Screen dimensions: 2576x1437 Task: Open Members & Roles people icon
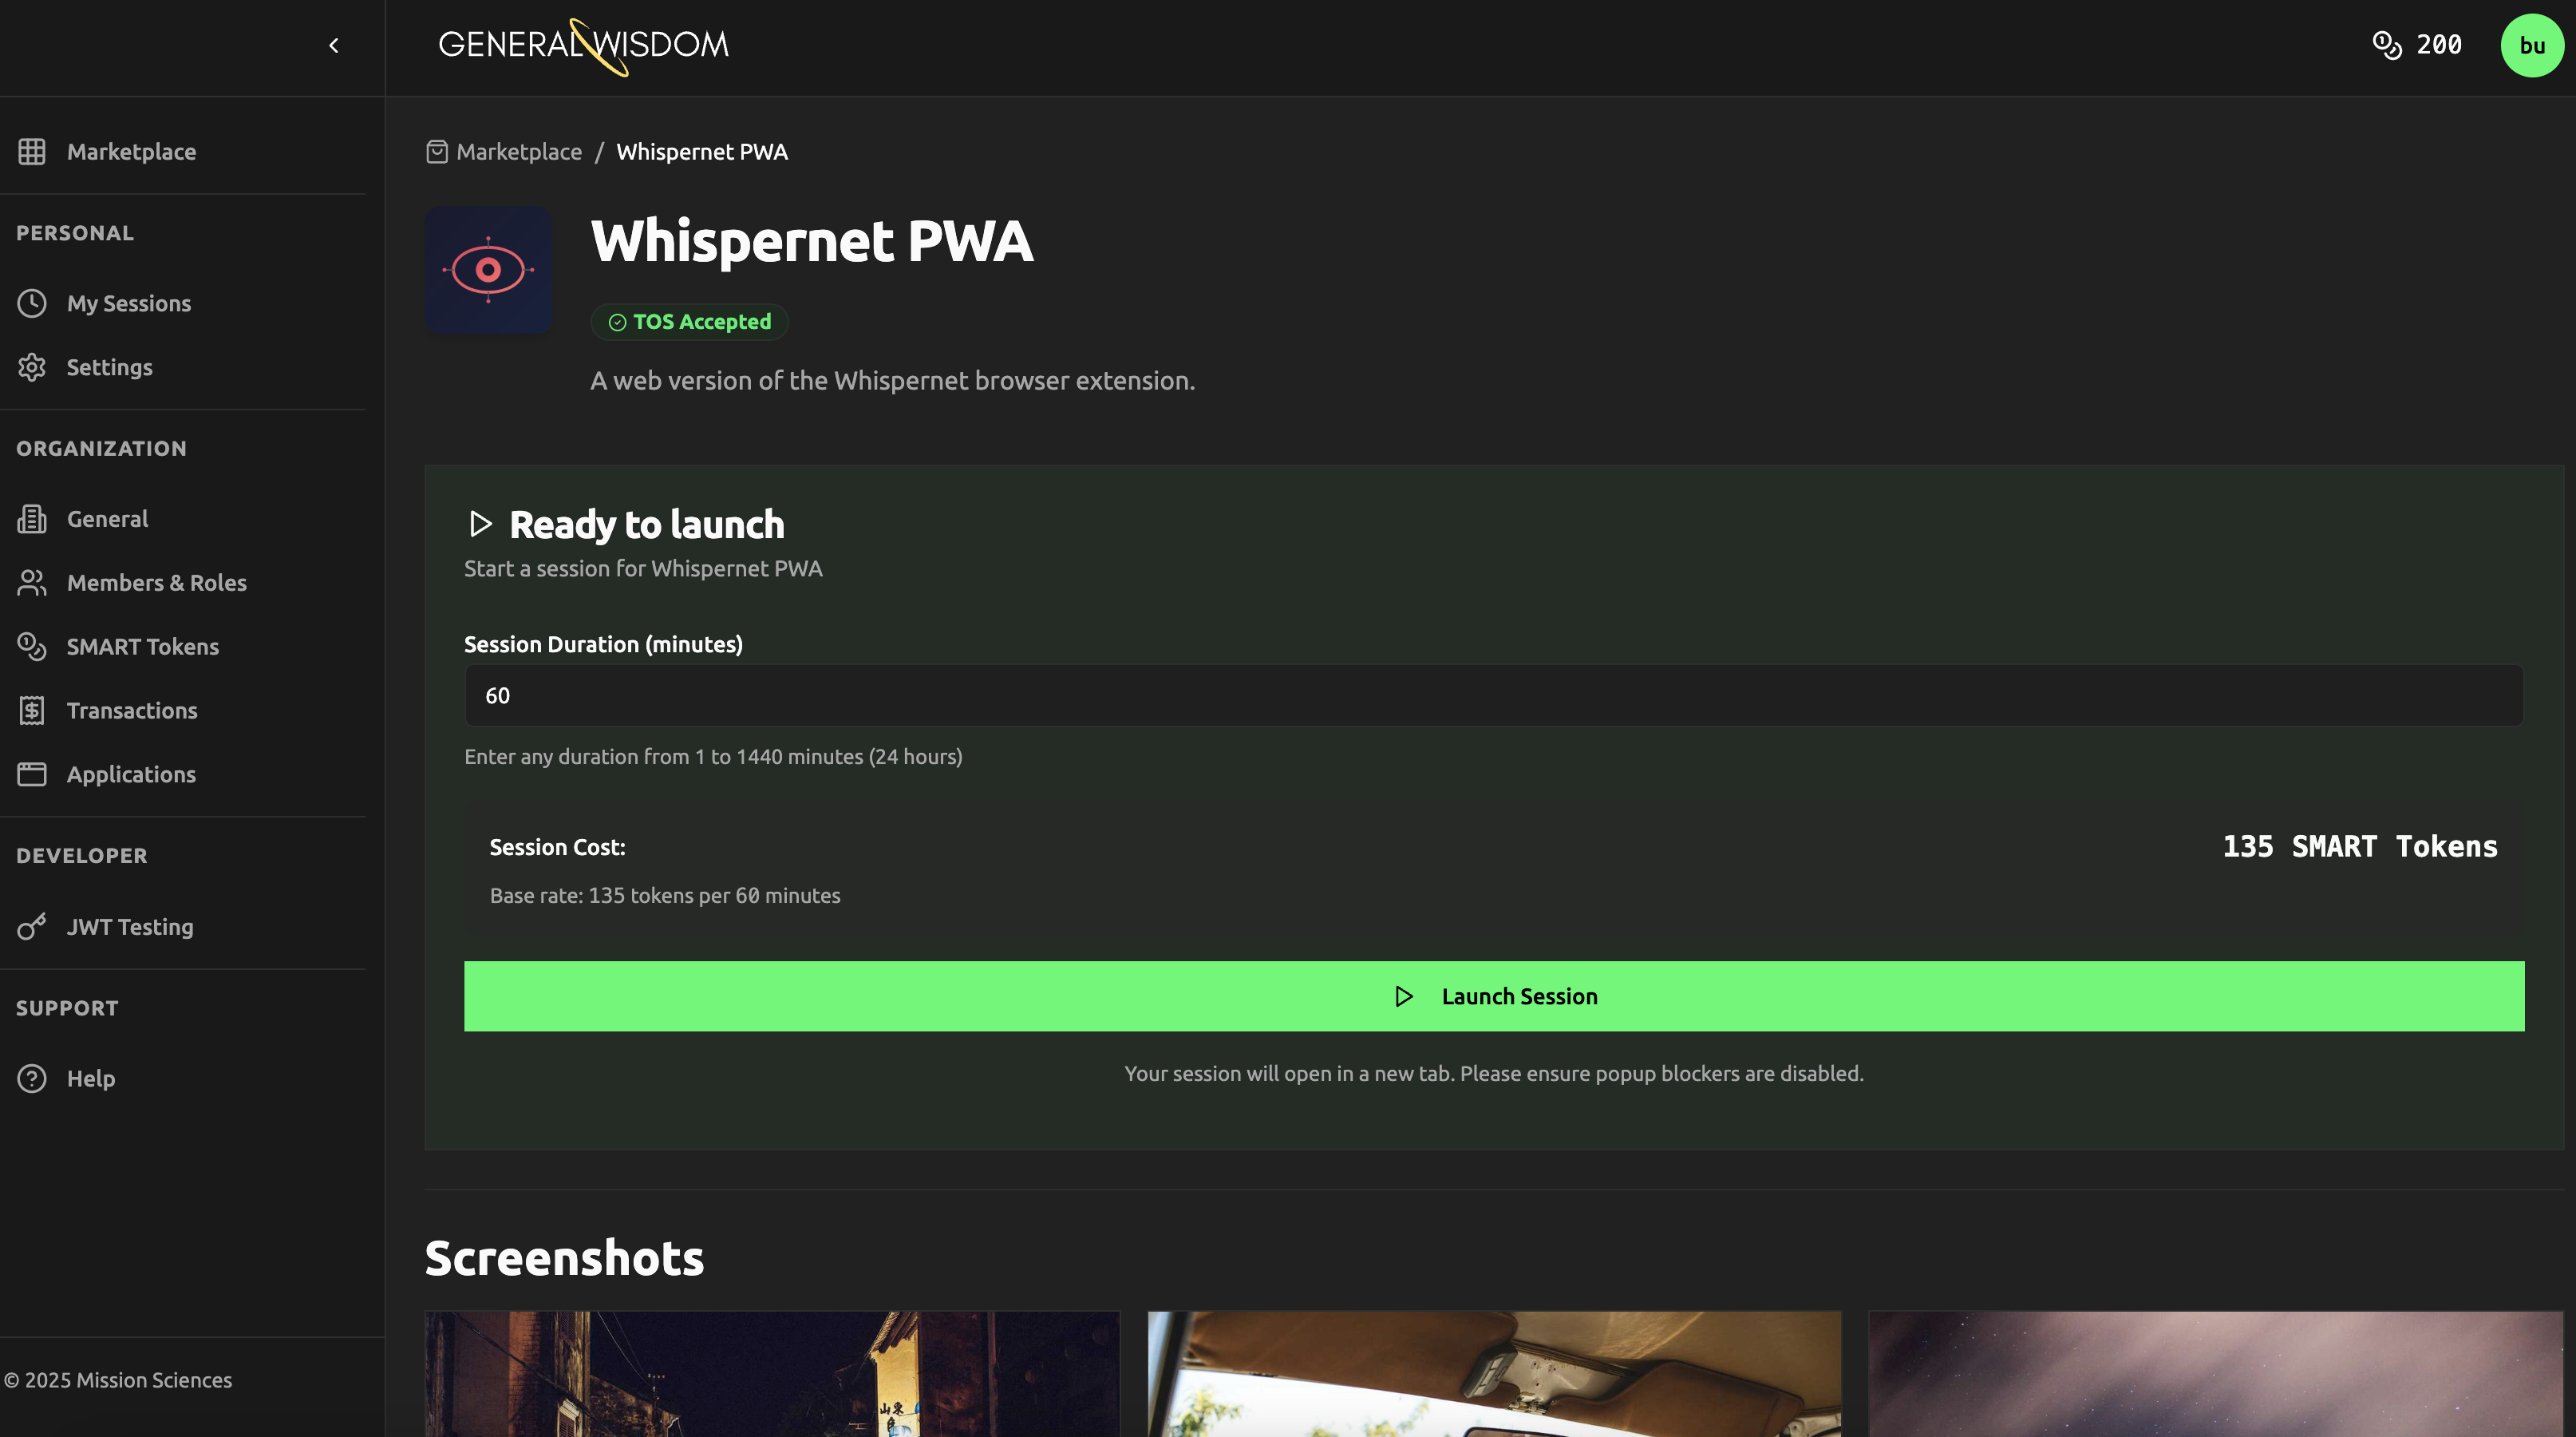(32, 583)
